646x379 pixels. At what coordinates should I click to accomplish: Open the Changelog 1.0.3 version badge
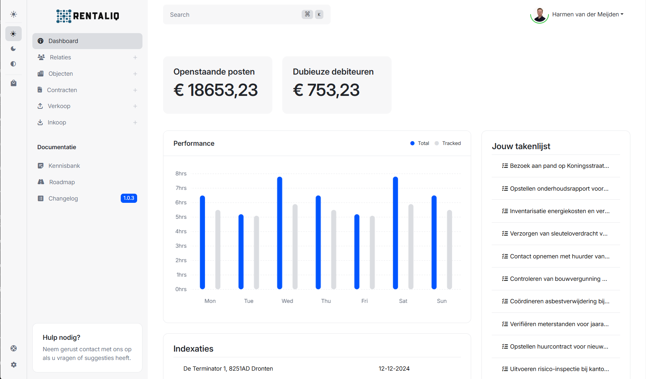pos(129,198)
